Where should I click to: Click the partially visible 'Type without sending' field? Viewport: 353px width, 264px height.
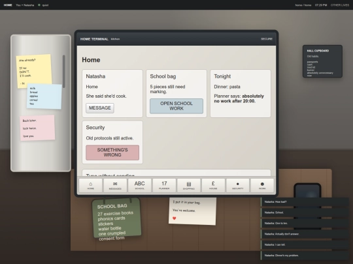(176, 173)
